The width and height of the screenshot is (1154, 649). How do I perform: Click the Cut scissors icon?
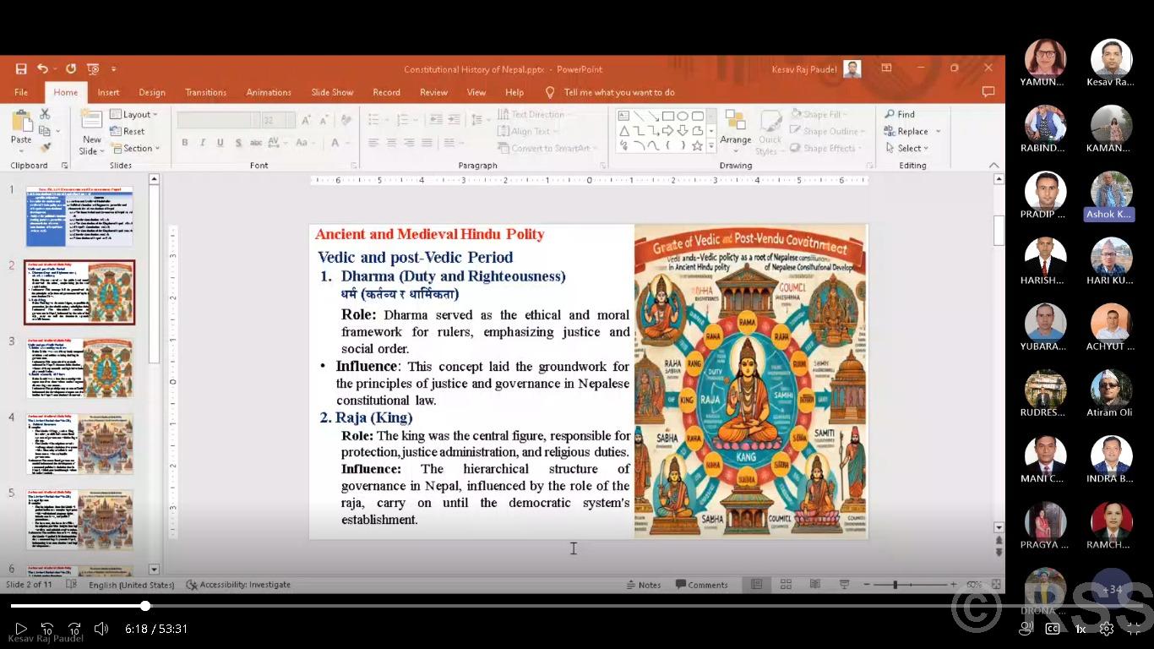[x=45, y=114]
